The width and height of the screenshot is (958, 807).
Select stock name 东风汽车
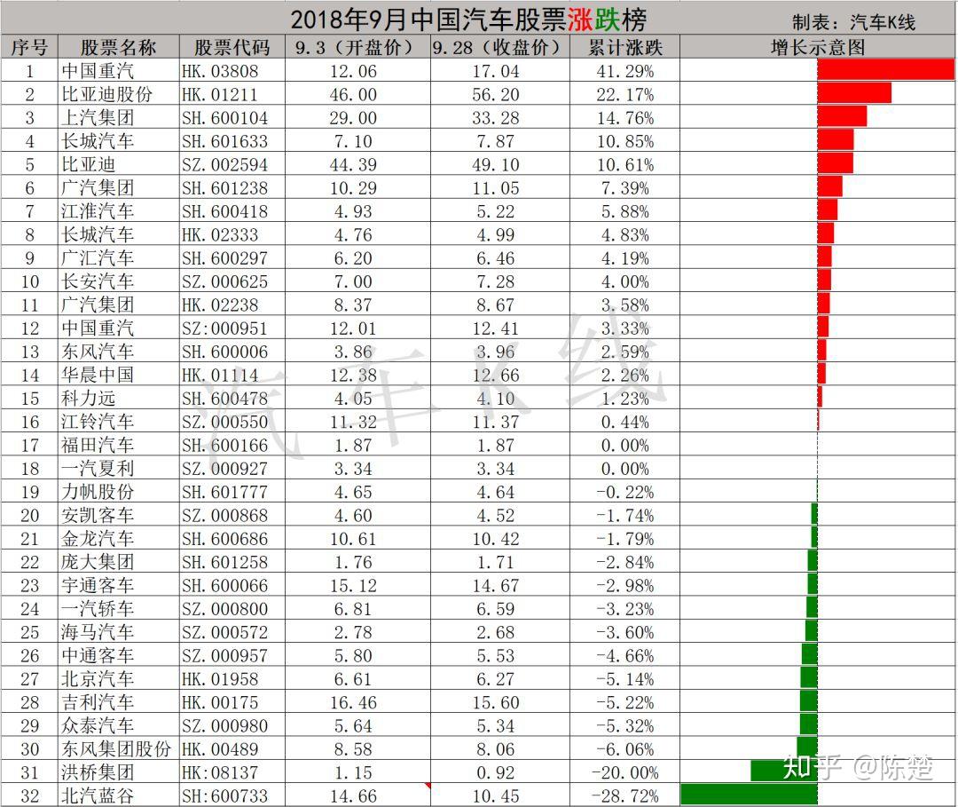coord(98,351)
